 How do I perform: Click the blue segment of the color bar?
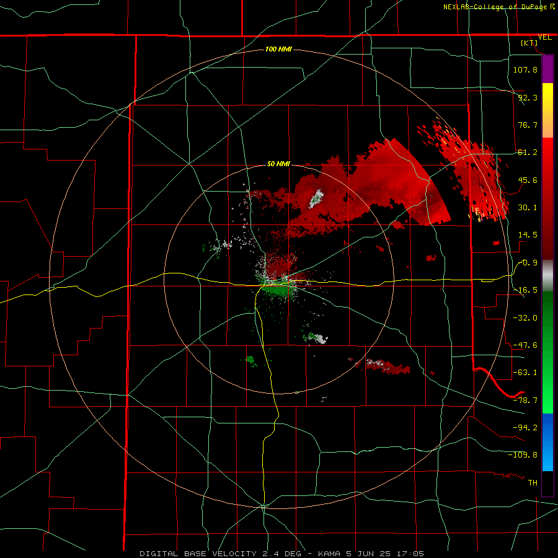tap(547, 442)
